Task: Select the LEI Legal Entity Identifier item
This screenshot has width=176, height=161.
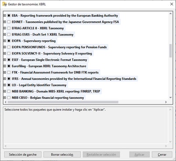Action: pyautogui.click(x=39, y=85)
